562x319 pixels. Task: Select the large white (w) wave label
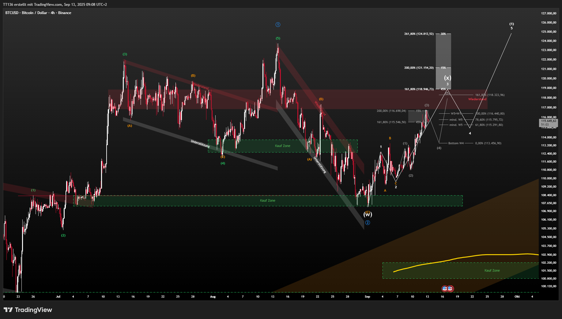tap(368, 215)
